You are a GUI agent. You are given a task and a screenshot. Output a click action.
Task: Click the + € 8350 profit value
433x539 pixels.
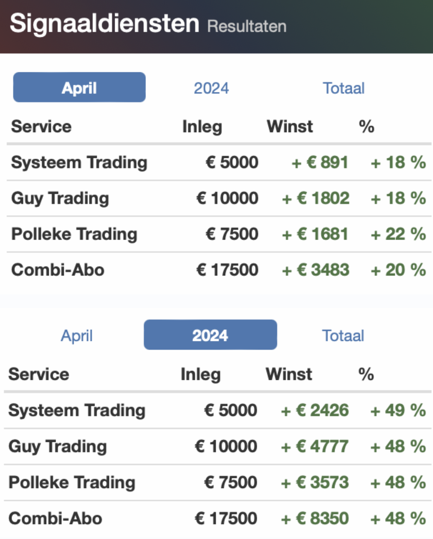(314, 518)
